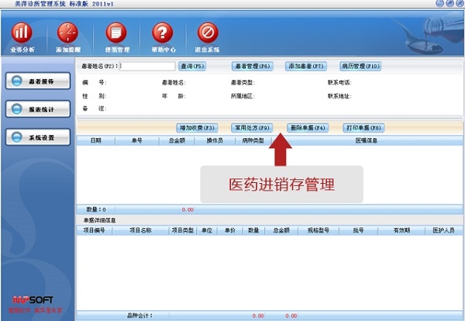Click the 查询(F5) button
The height and width of the screenshot is (321, 465).
[192, 66]
